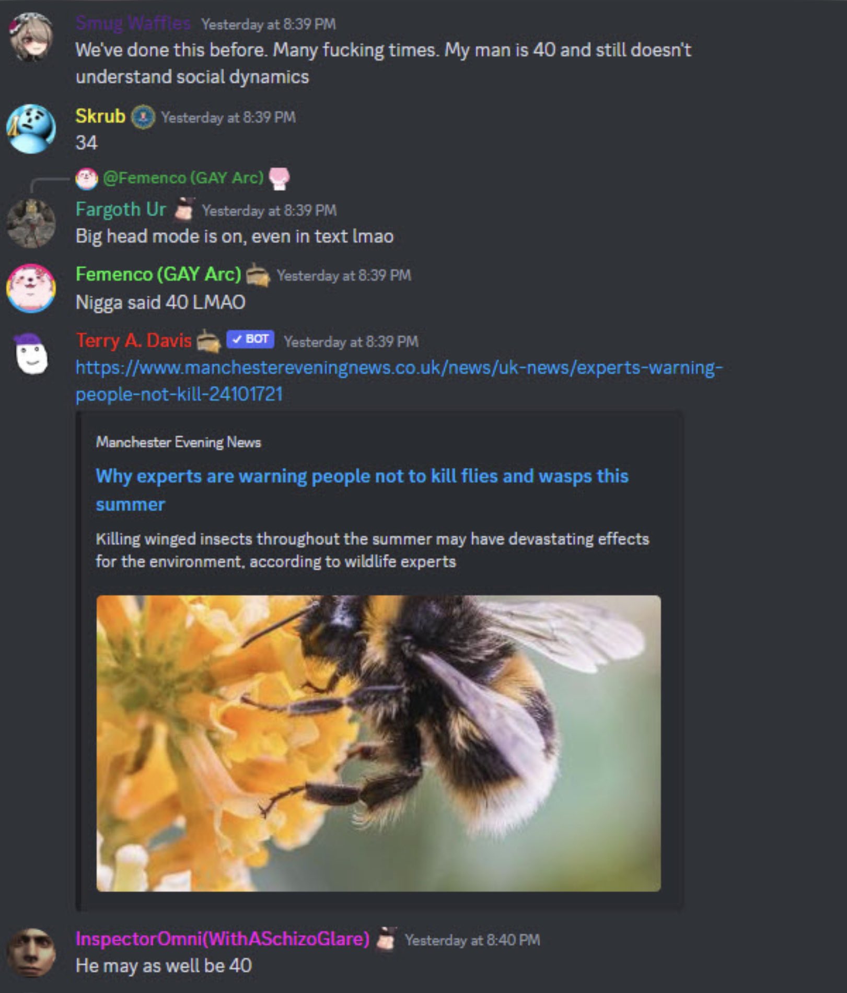This screenshot has height=993, width=847.
Task: Click InspectorOmni's face avatar
Action: (x=31, y=952)
